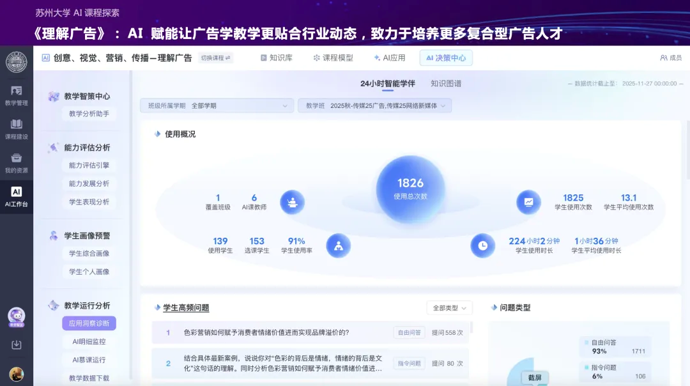690x386 pixels.
Task: Click the 切换课程 button
Action: 215,58
